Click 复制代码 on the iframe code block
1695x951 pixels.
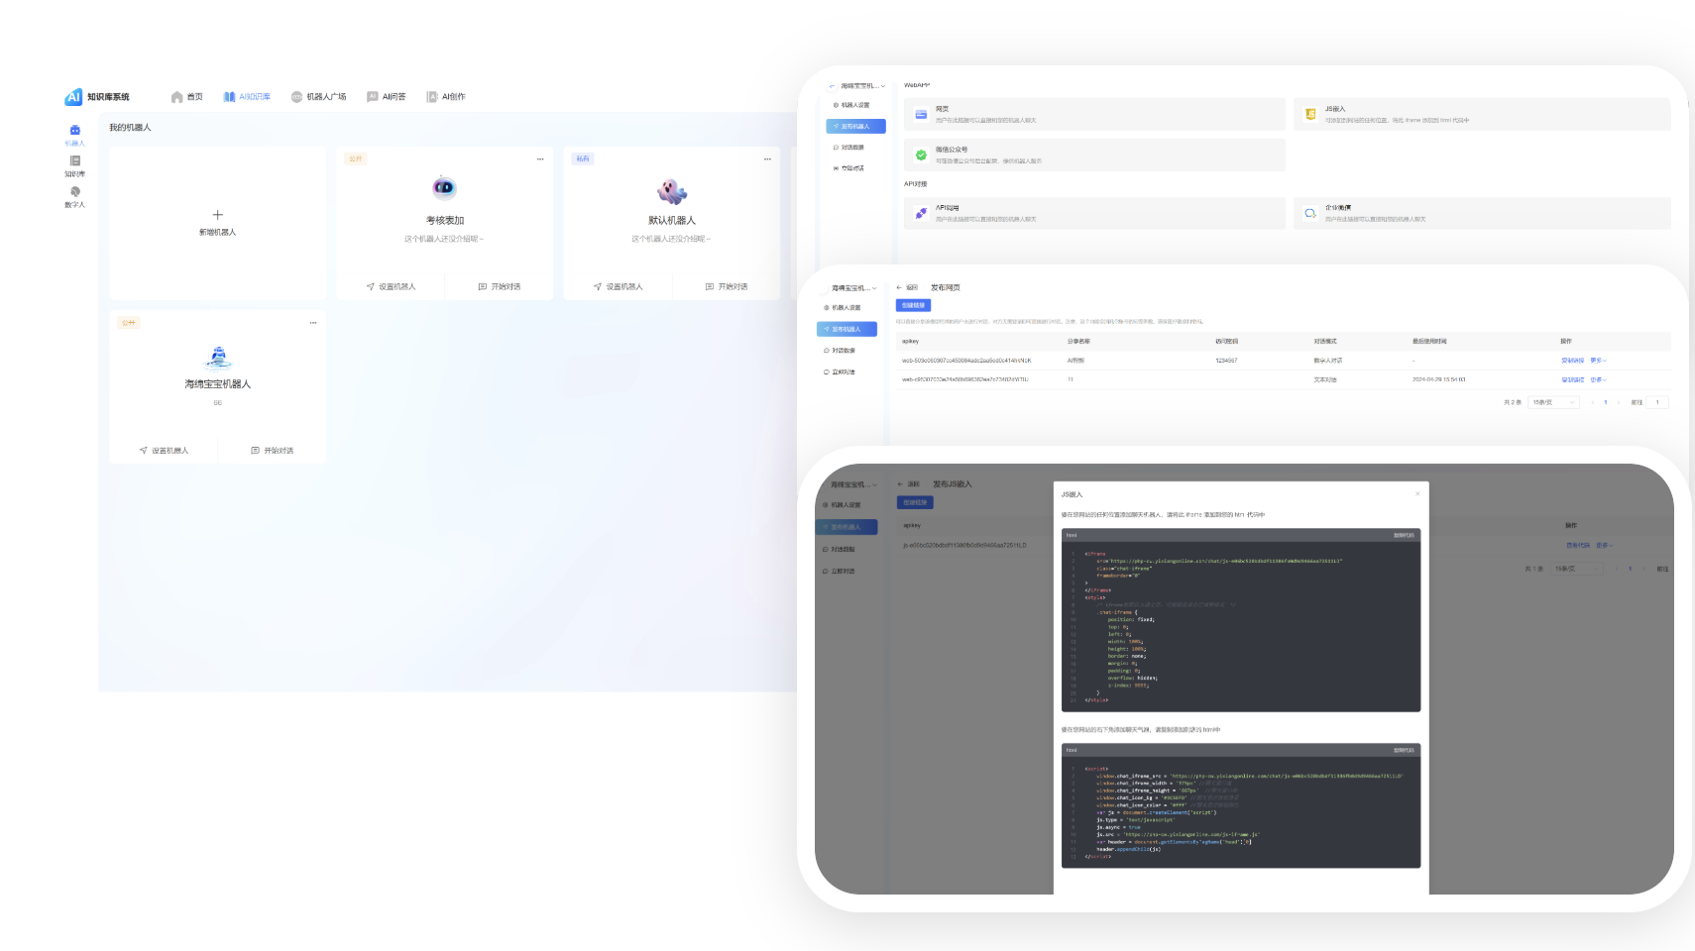click(x=1404, y=535)
